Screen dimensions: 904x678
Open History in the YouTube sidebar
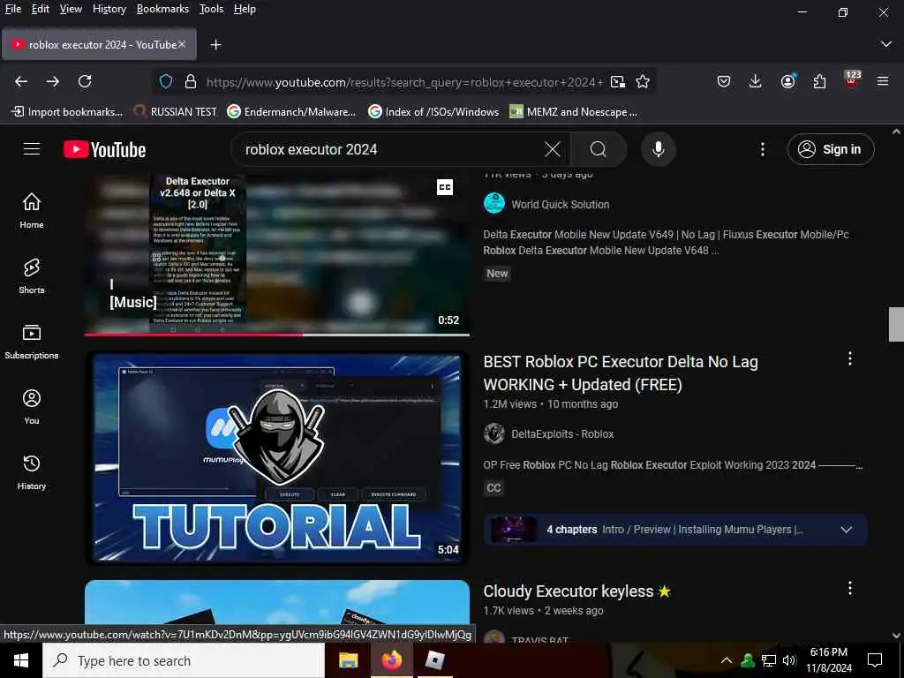32,472
